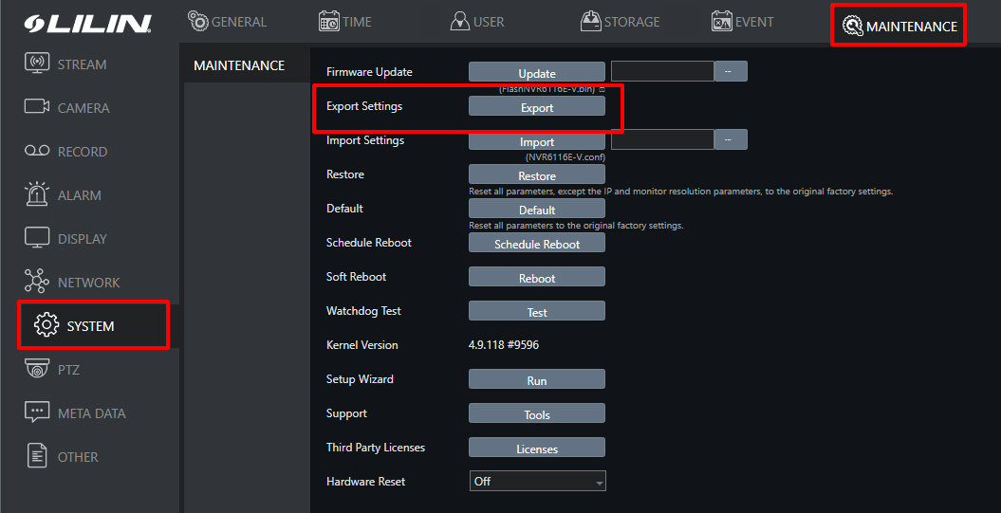Open the NETWORK sidebar section
Viewport: 1001px width, 513px height.
[x=89, y=282]
